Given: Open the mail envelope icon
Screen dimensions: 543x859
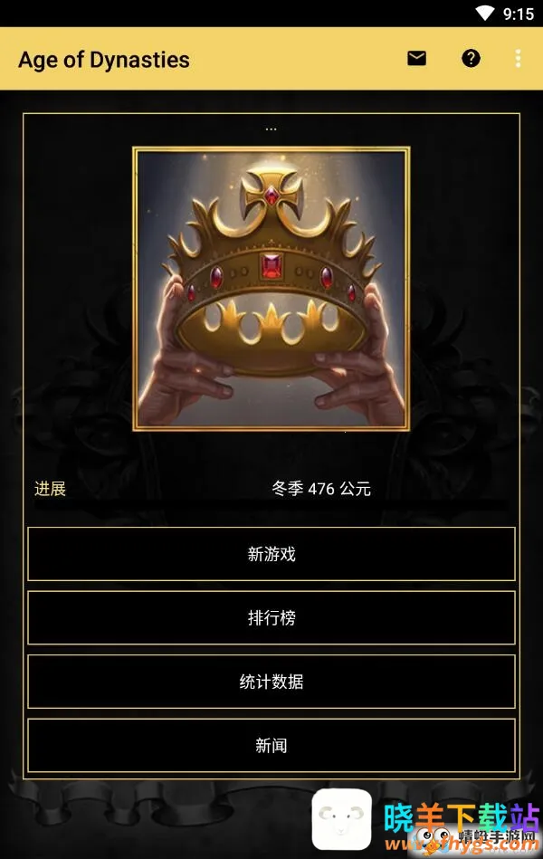Looking at the screenshot, I should 416,58.
